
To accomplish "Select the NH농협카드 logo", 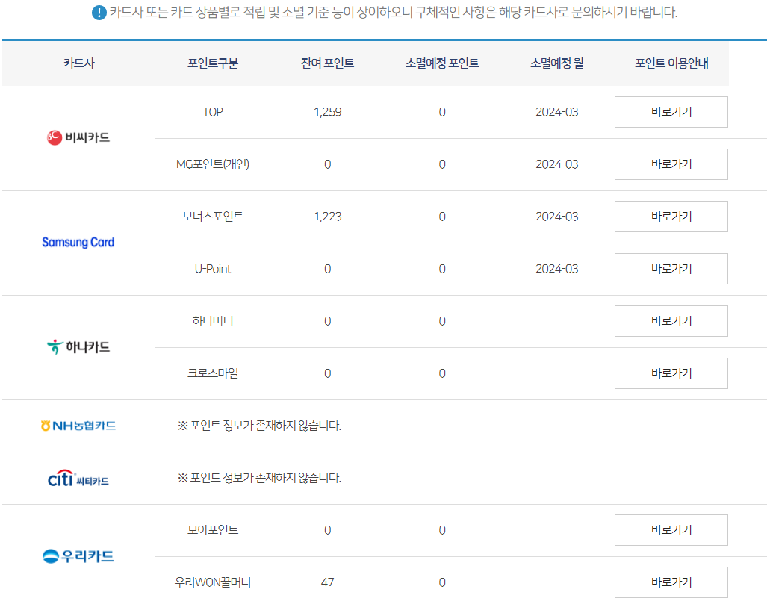I will [x=77, y=426].
